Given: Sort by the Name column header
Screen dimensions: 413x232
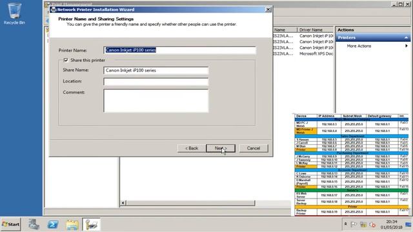Looking at the screenshot, I should click(x=285, y=30).
